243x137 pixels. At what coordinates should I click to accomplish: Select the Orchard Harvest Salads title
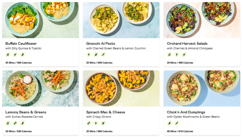pos(187,43)
